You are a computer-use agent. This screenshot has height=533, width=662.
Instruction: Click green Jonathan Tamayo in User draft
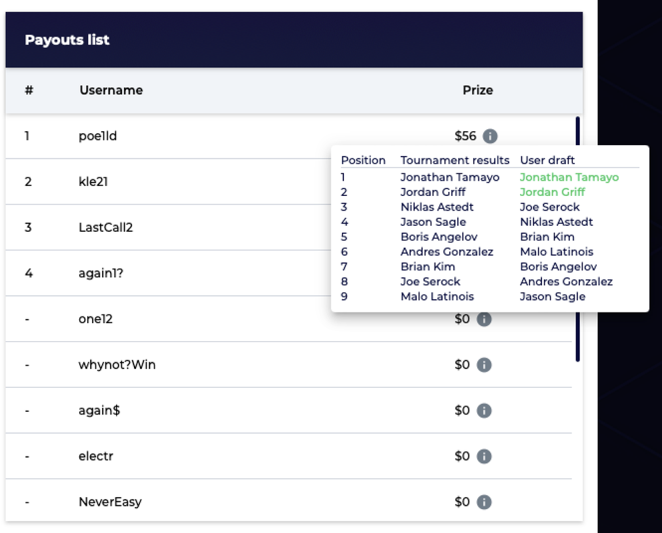(x=569, y=177)
